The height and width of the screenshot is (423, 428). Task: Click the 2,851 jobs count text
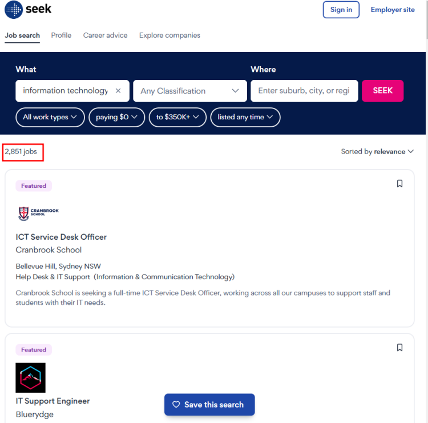[21, 151]
